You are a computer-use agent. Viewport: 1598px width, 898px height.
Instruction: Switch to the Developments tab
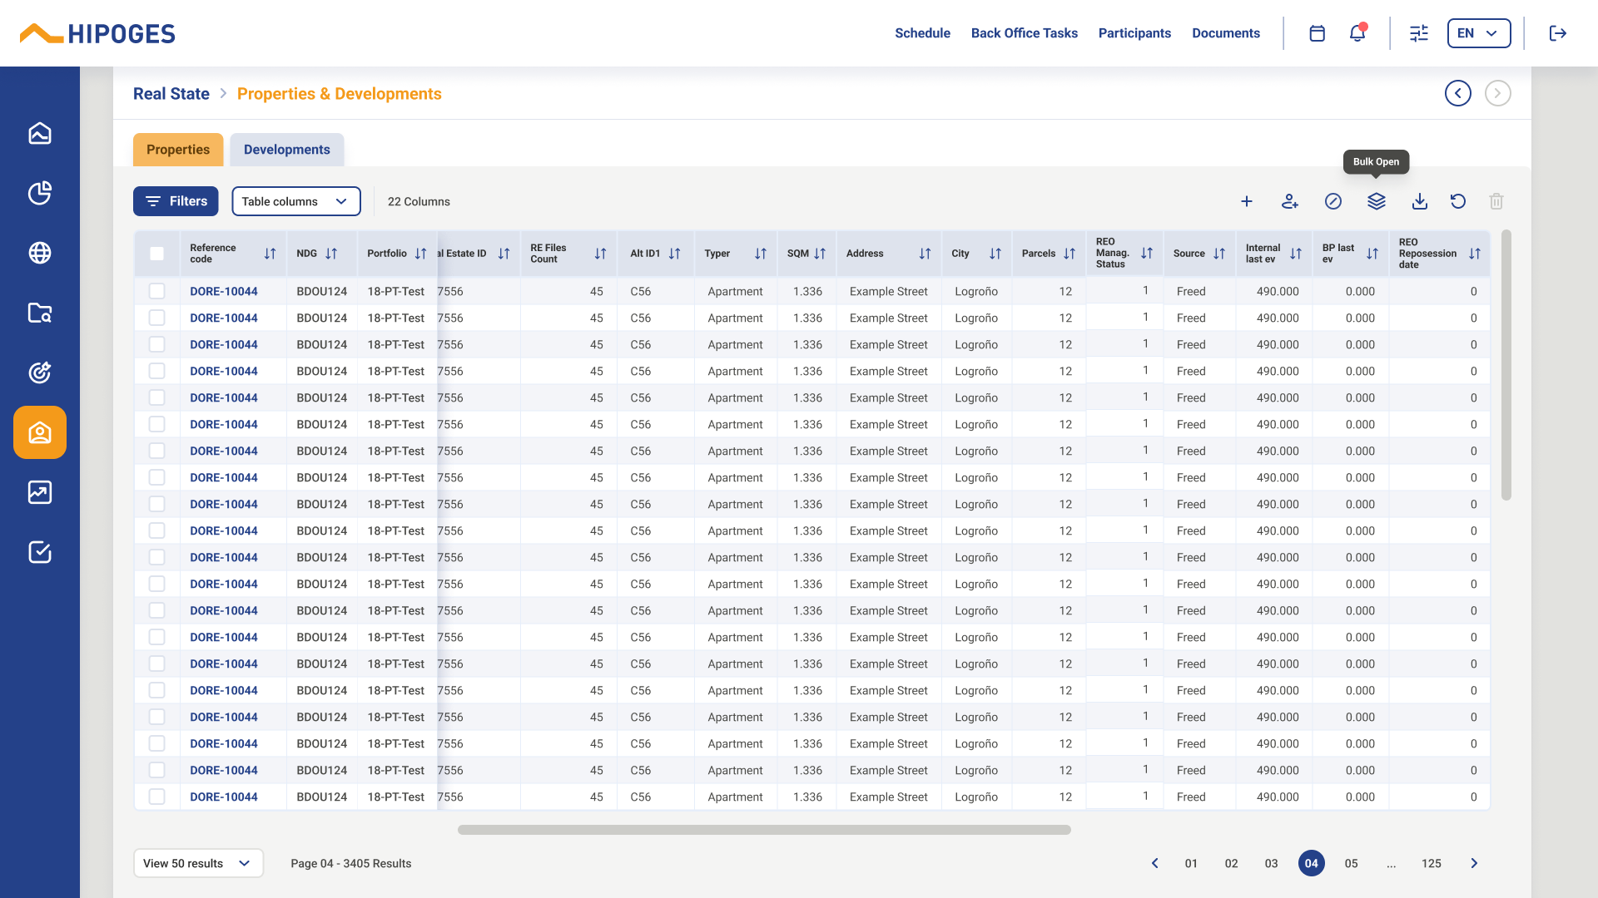pyautogui.click(x=286, y=150)
